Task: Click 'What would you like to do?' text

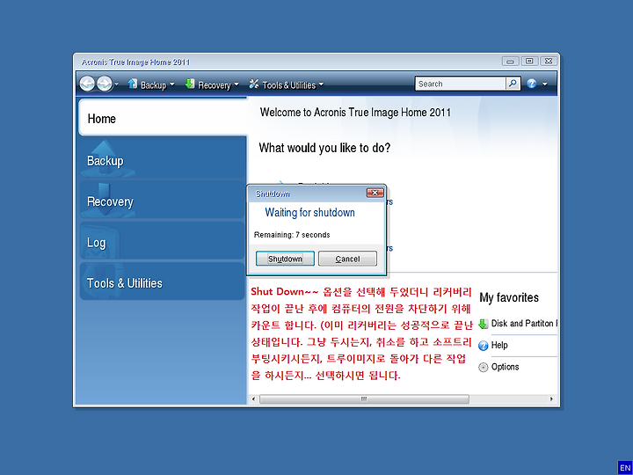Action: pos(324,148)
